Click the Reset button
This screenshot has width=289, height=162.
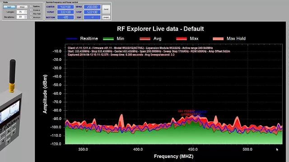point(106,17)
